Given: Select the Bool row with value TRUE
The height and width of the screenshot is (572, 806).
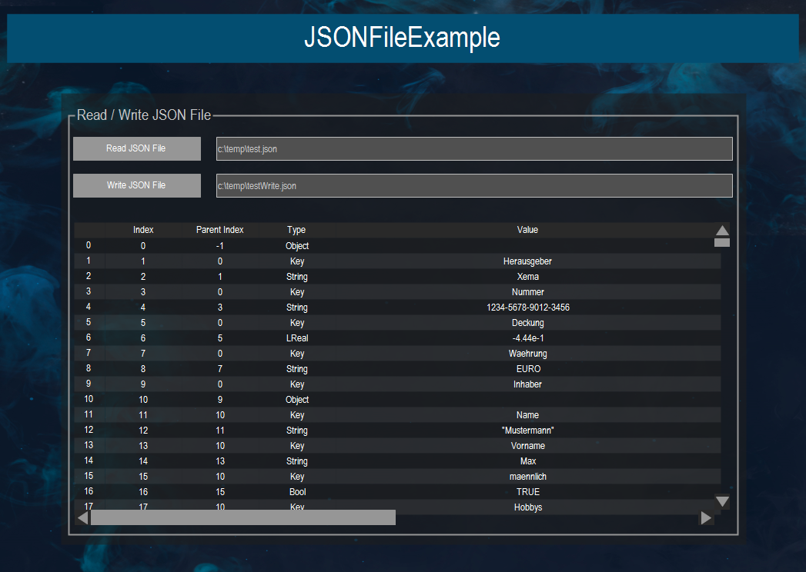Looking at the screenshot, I should [527, 491].
